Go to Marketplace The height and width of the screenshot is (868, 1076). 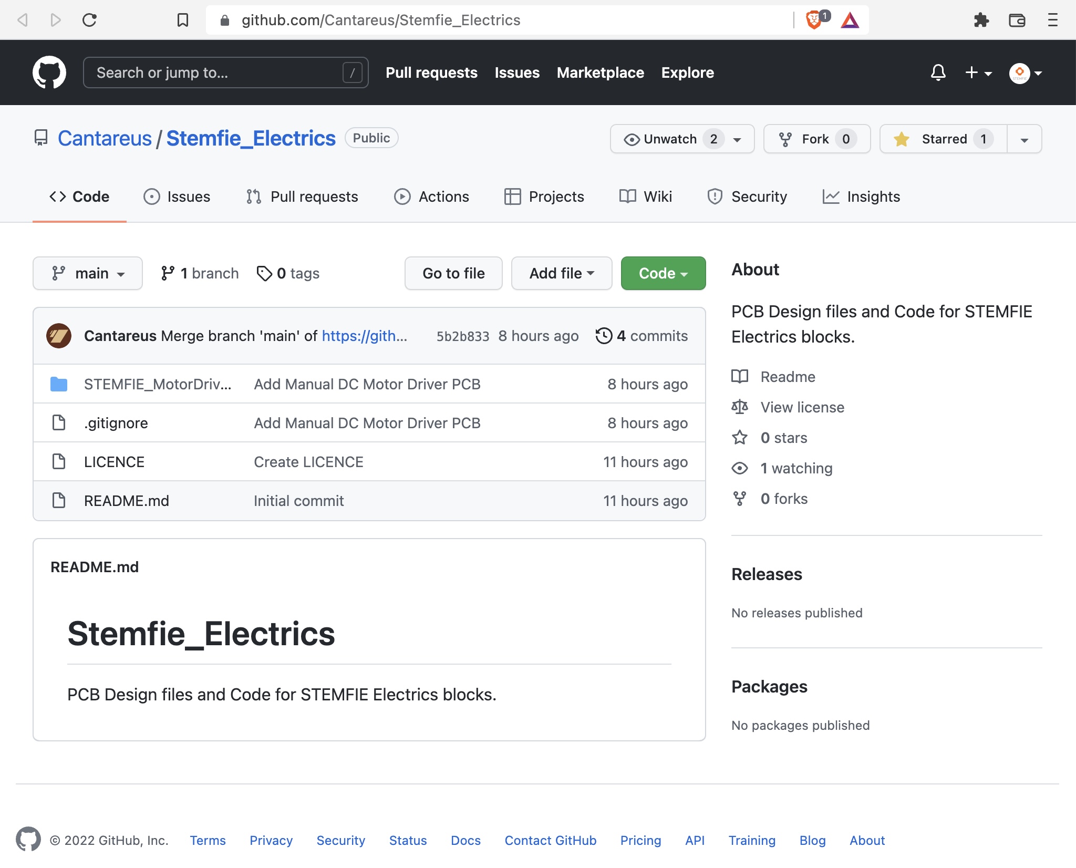tap(600, 73)
